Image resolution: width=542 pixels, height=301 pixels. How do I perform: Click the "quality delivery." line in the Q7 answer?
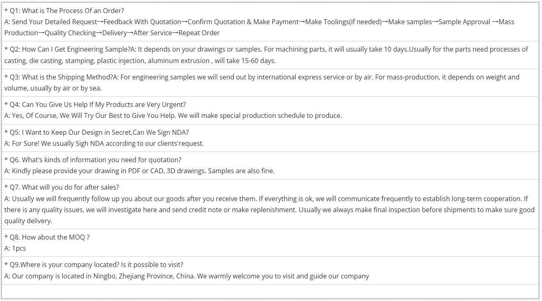28,221
